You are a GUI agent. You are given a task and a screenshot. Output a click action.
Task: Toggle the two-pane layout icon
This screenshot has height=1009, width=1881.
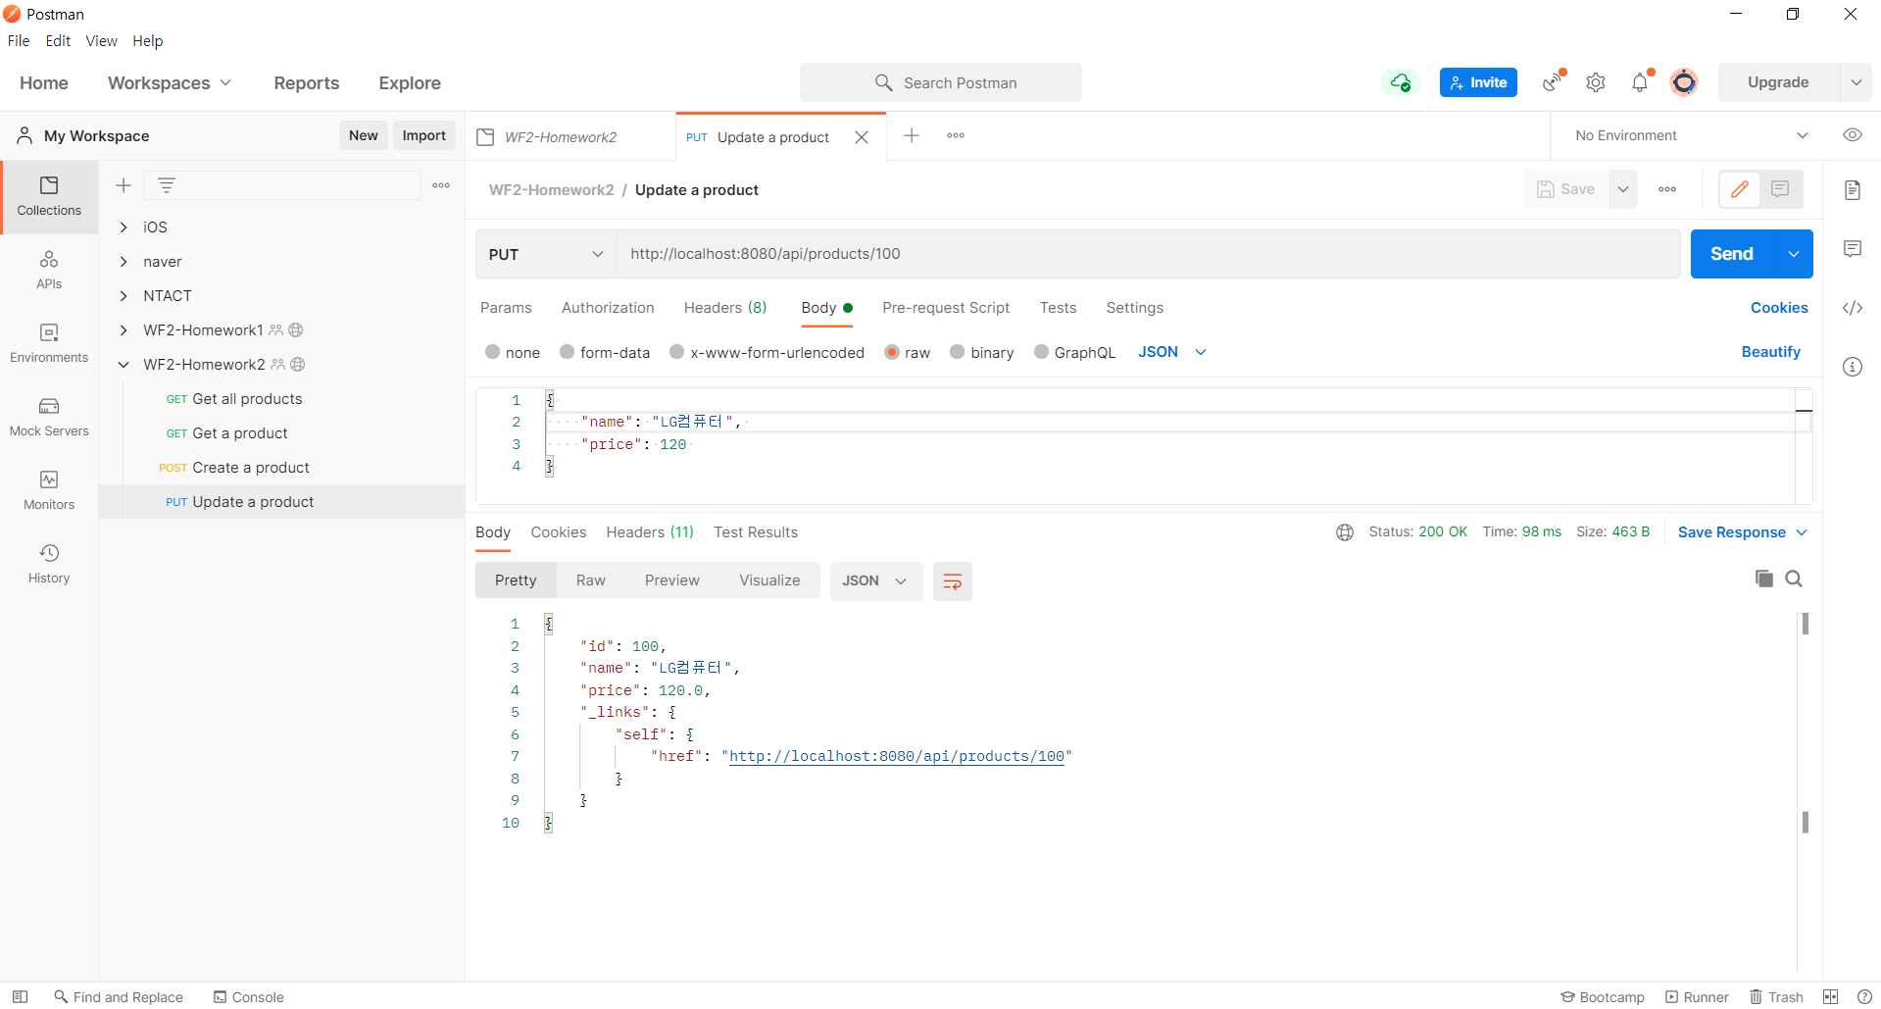tap(1830, 997)
